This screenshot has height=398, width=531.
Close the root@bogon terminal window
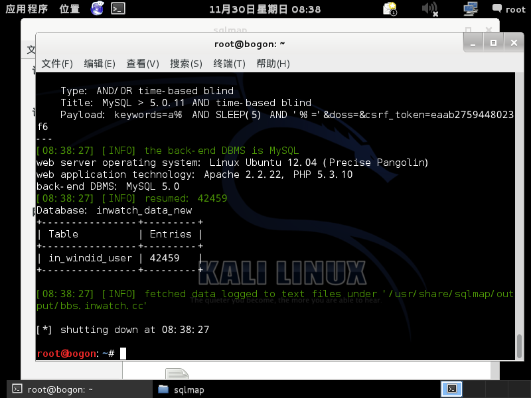click(x=514, y=43)
